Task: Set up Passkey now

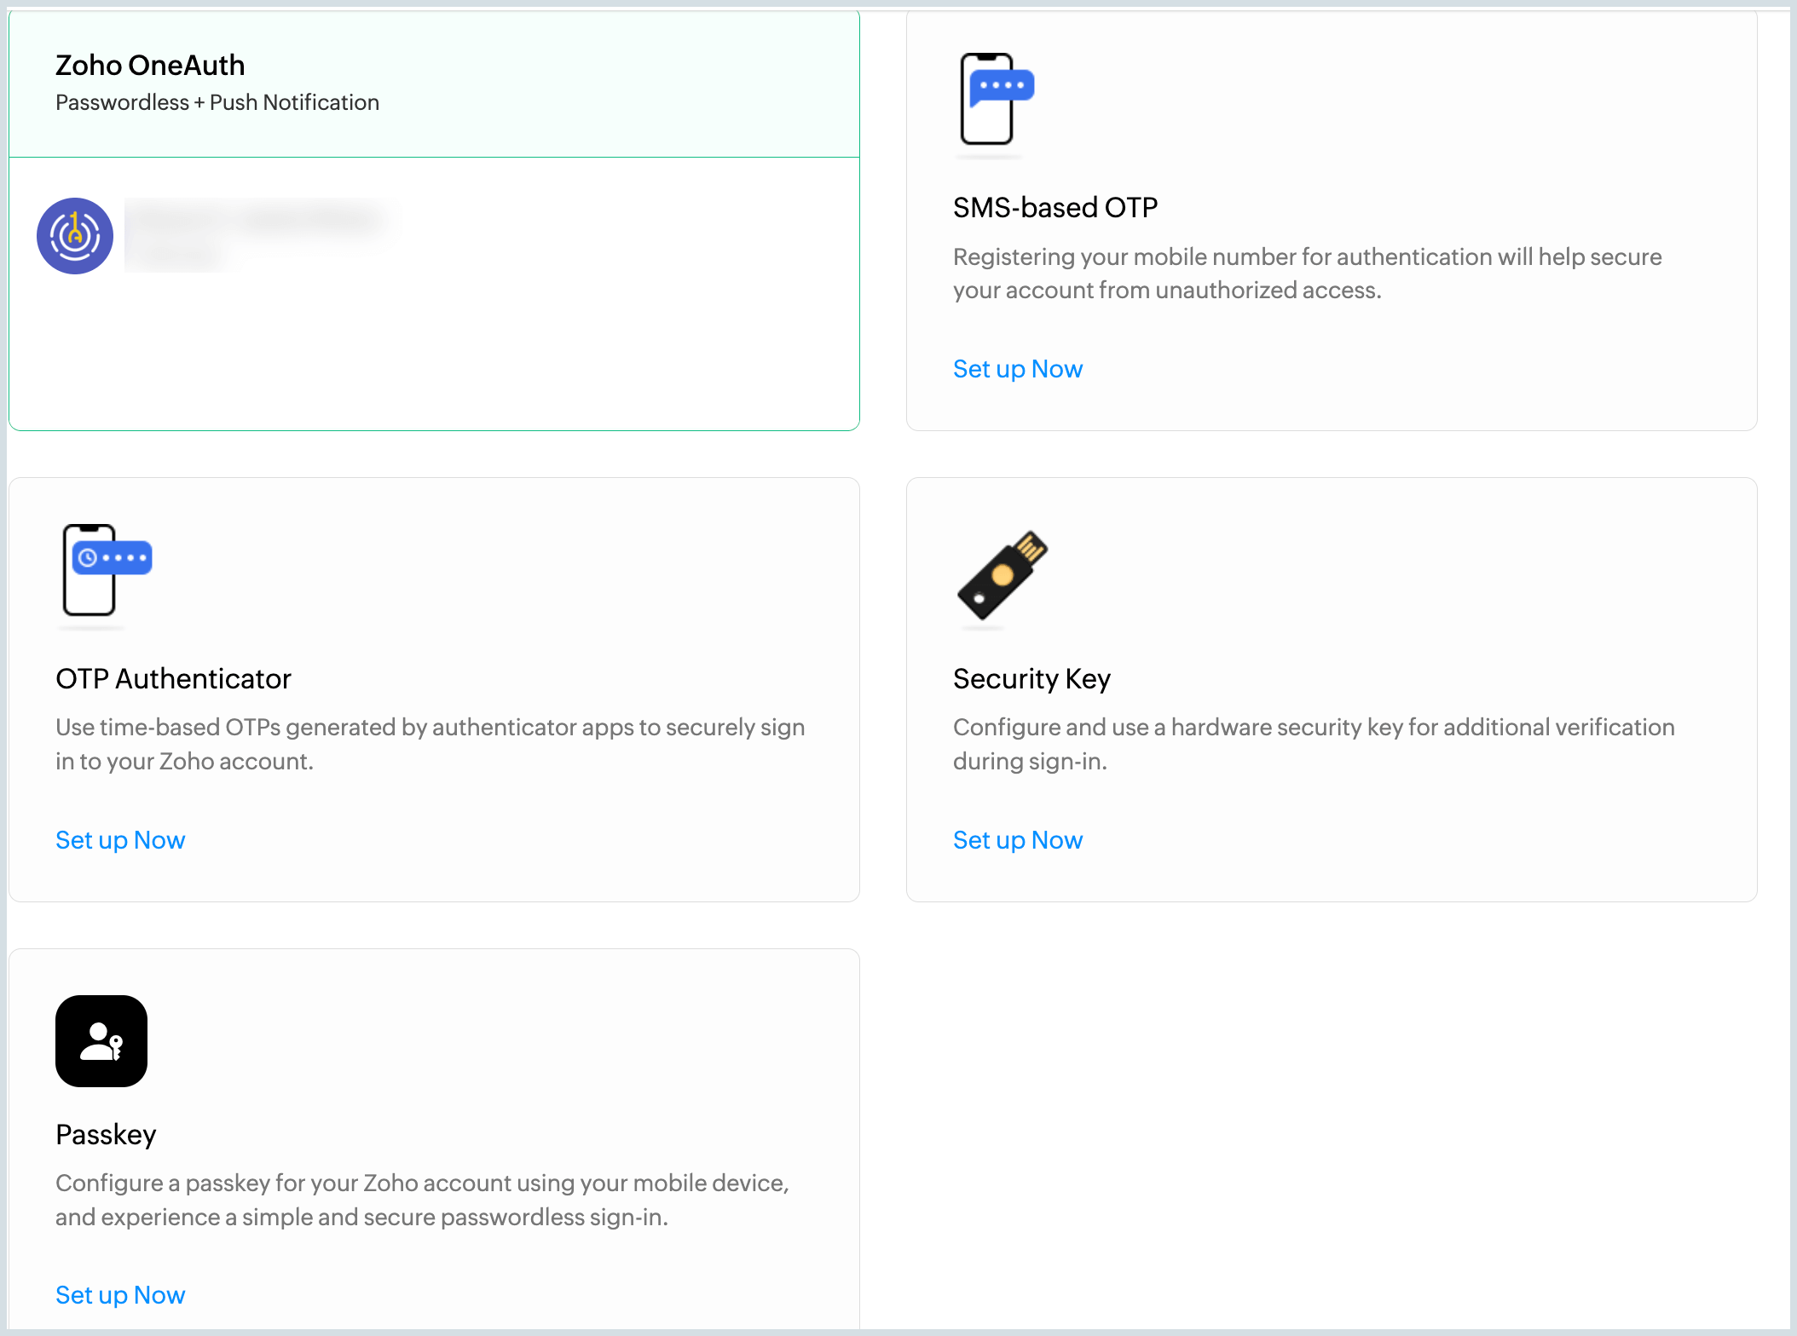Action: click(x=120, y=1295)
